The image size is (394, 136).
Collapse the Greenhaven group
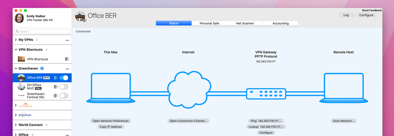[16, 69]
